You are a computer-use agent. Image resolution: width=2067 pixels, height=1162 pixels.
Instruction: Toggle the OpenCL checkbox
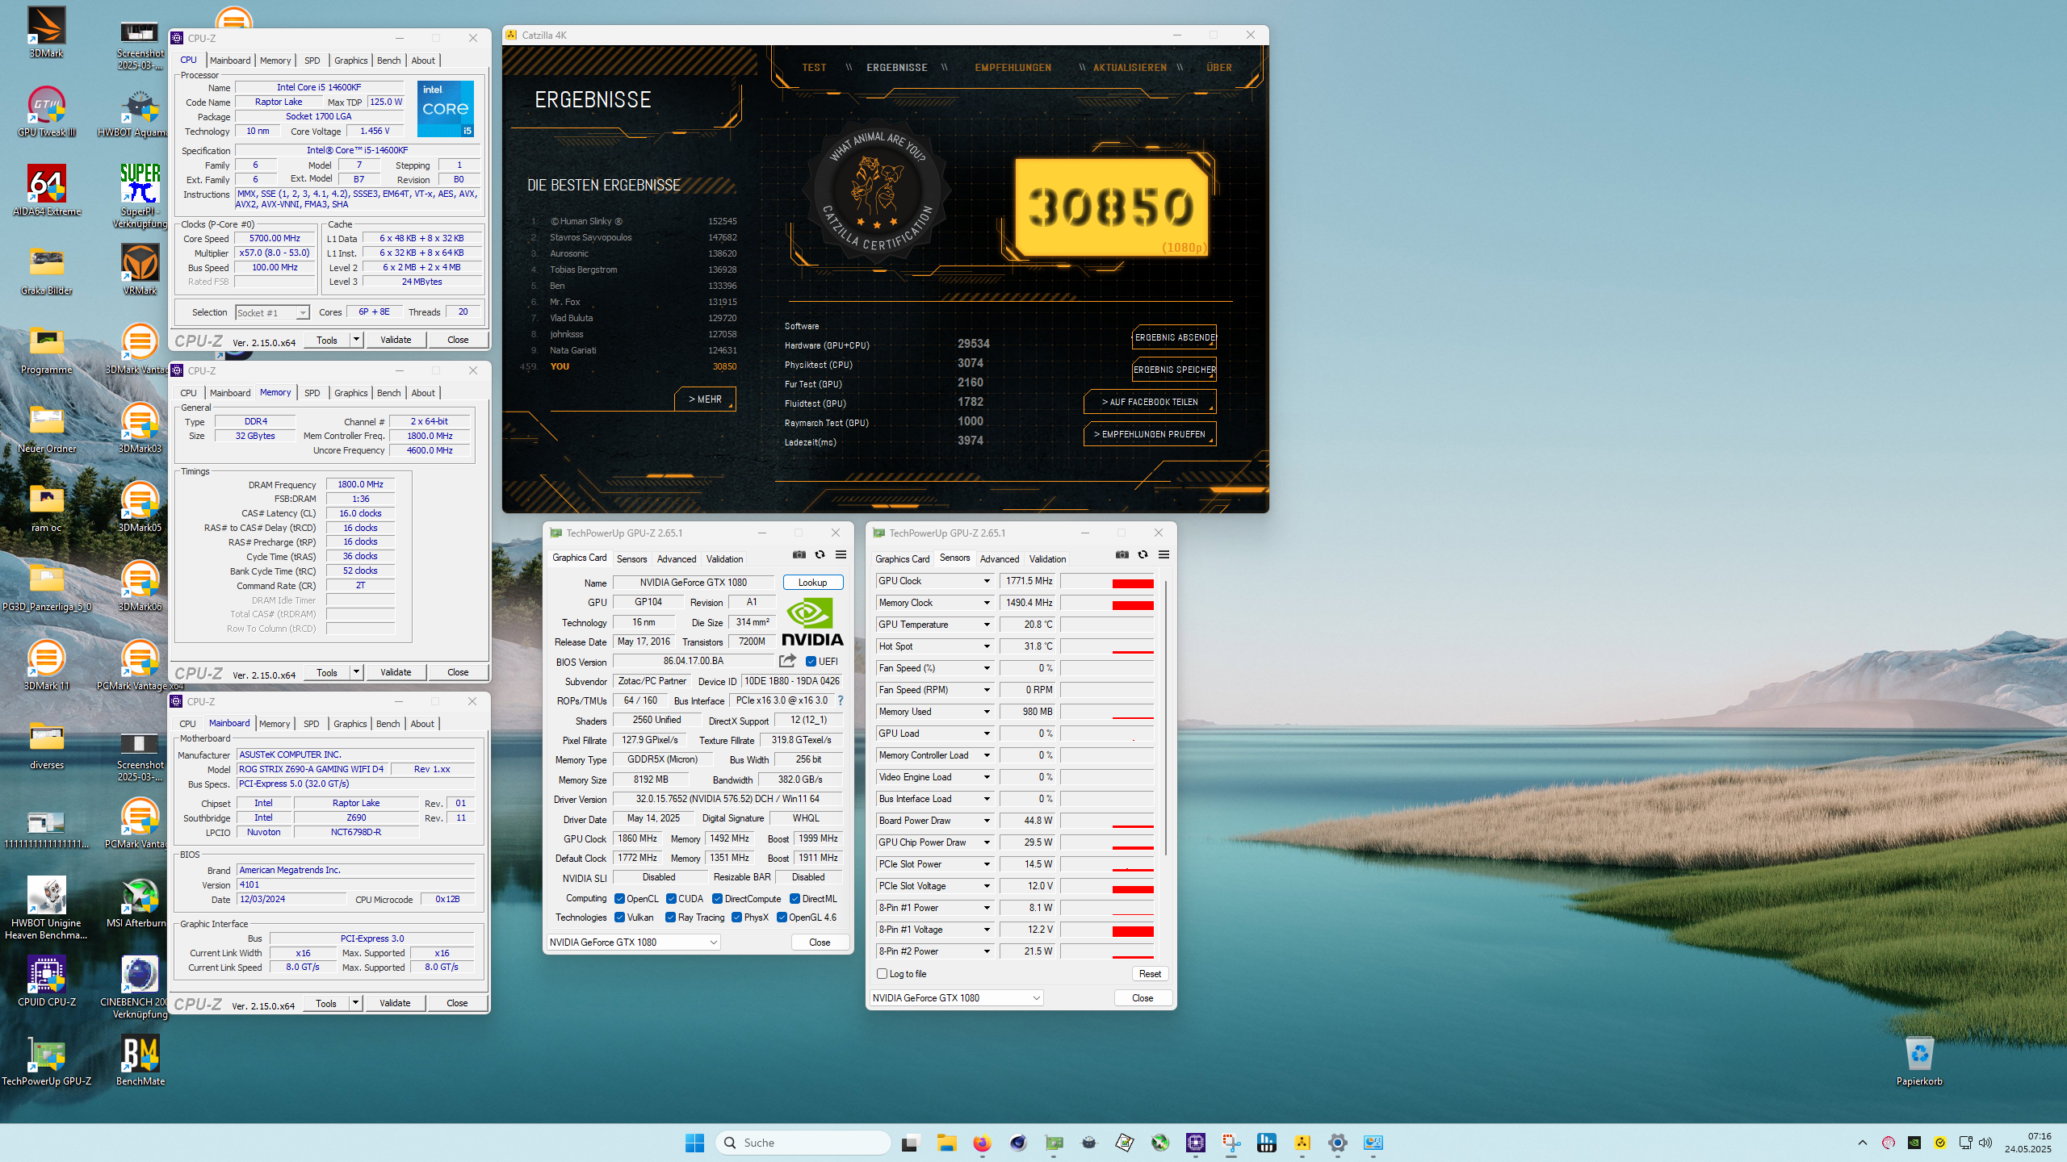click(x=619, y=899)
